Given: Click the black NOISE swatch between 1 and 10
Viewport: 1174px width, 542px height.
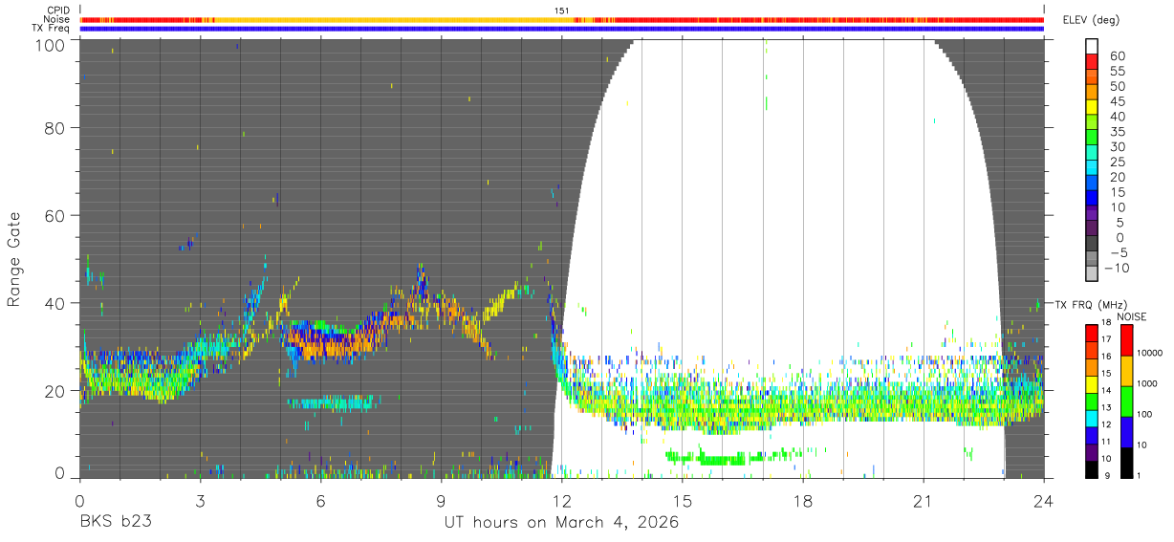Looking at the screenshot, I should point(1125,463).
